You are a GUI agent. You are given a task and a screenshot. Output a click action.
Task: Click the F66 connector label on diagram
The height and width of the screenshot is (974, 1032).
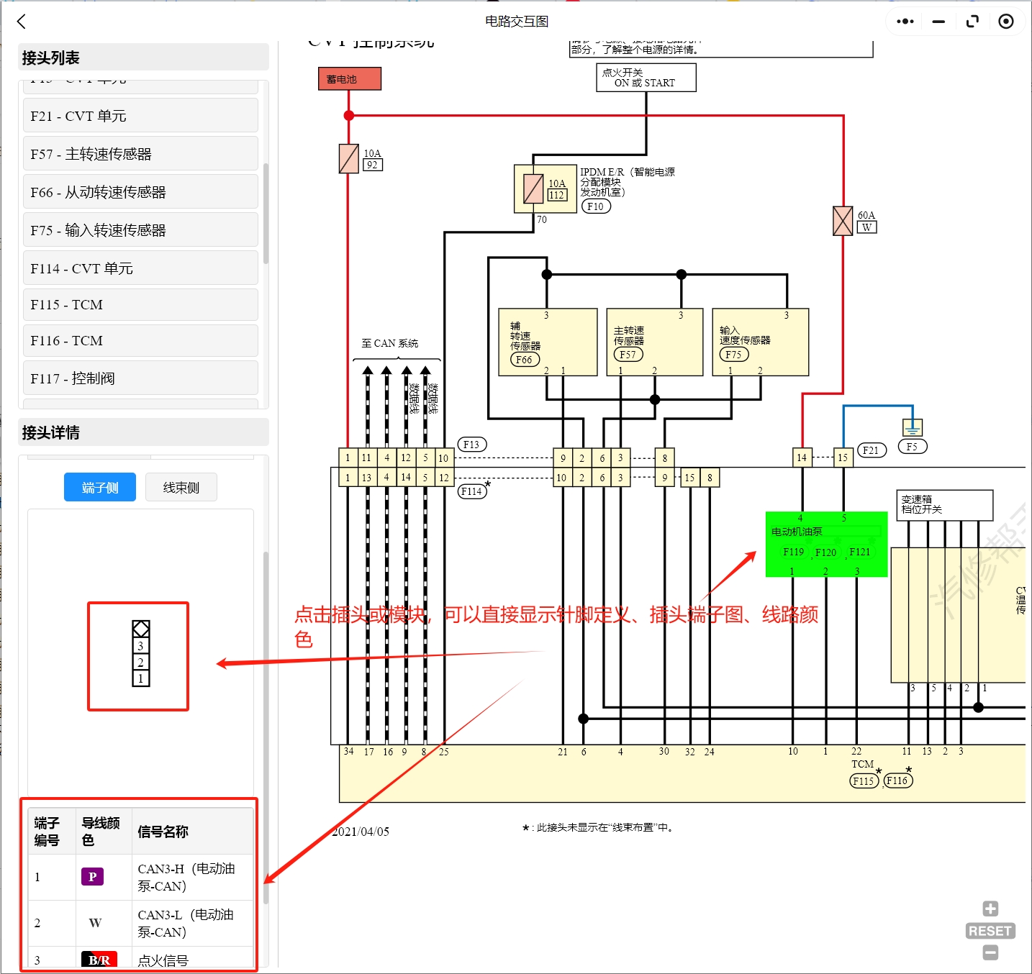(525, 360)
